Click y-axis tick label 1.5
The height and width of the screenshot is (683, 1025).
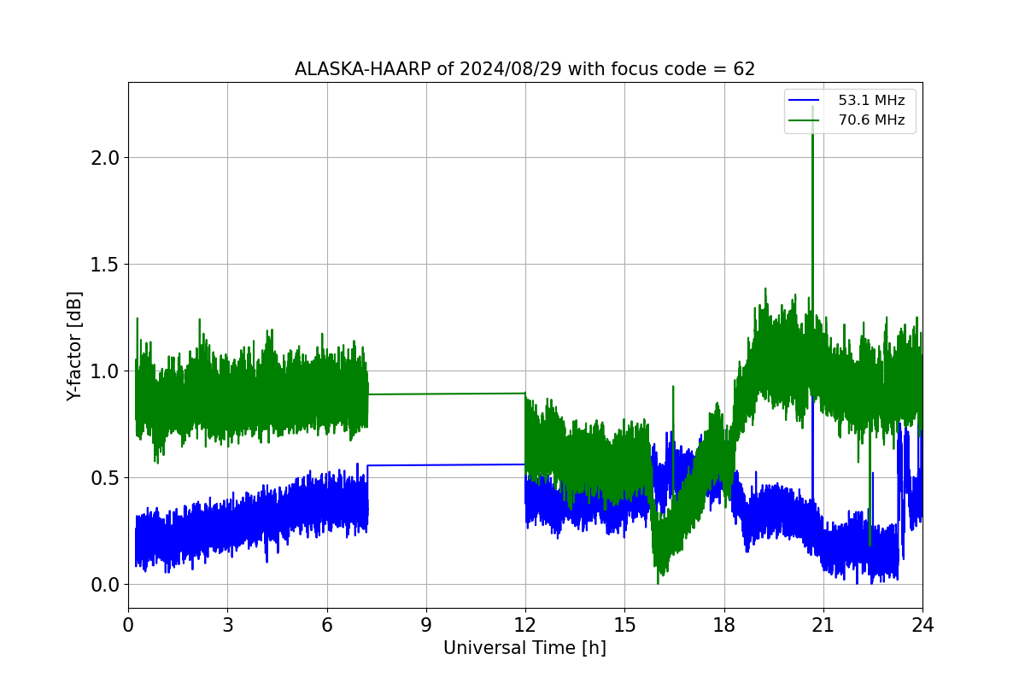click(105, 265)
